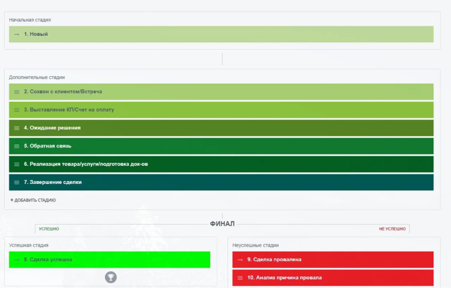This screenshot has width=451, height=288.
Task: Grab the drag handle of stage 2 Созвон с клиентом/Встреча
Action: (16, 92)
